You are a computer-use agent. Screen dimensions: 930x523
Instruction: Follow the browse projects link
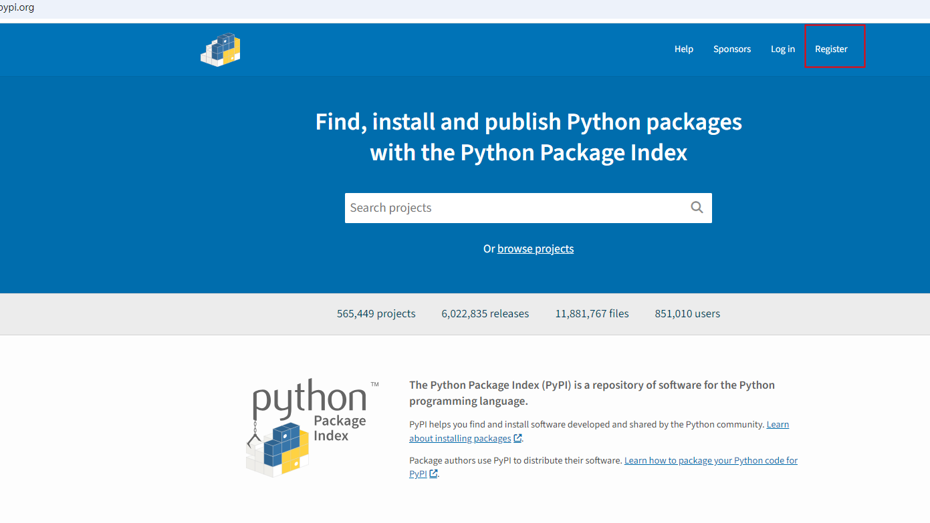536,248
